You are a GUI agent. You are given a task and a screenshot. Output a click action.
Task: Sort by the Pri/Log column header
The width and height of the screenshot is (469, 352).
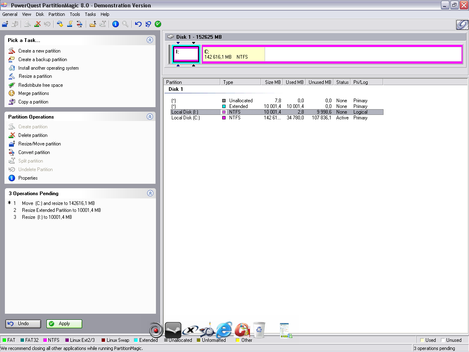367,82
